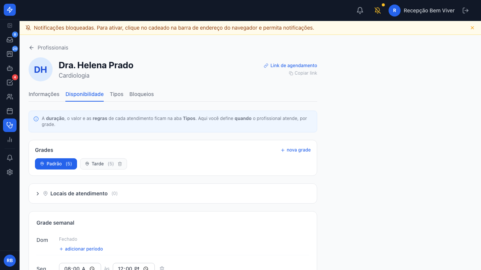Open the tasks checklist icon with badge 4

10,82
